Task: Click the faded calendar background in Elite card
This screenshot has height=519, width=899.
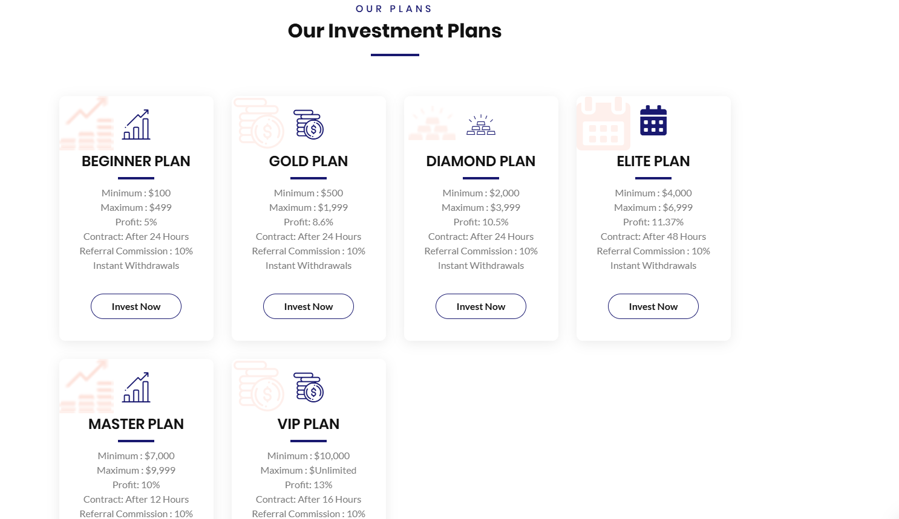Action: click(603, 124)
